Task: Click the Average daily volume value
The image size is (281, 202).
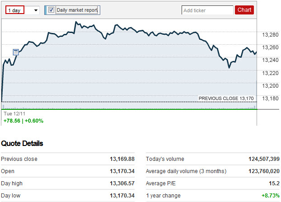Action: pyautogui.click(x=264, y=171)
